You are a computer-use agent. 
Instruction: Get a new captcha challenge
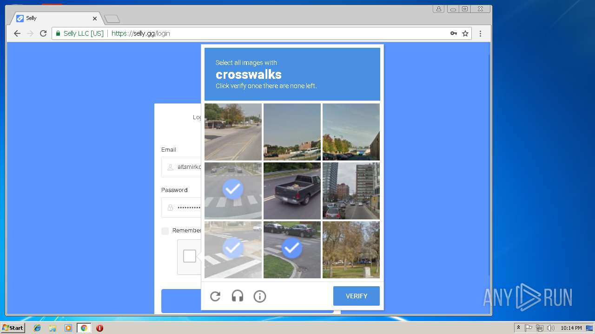(x=215, y=296)
